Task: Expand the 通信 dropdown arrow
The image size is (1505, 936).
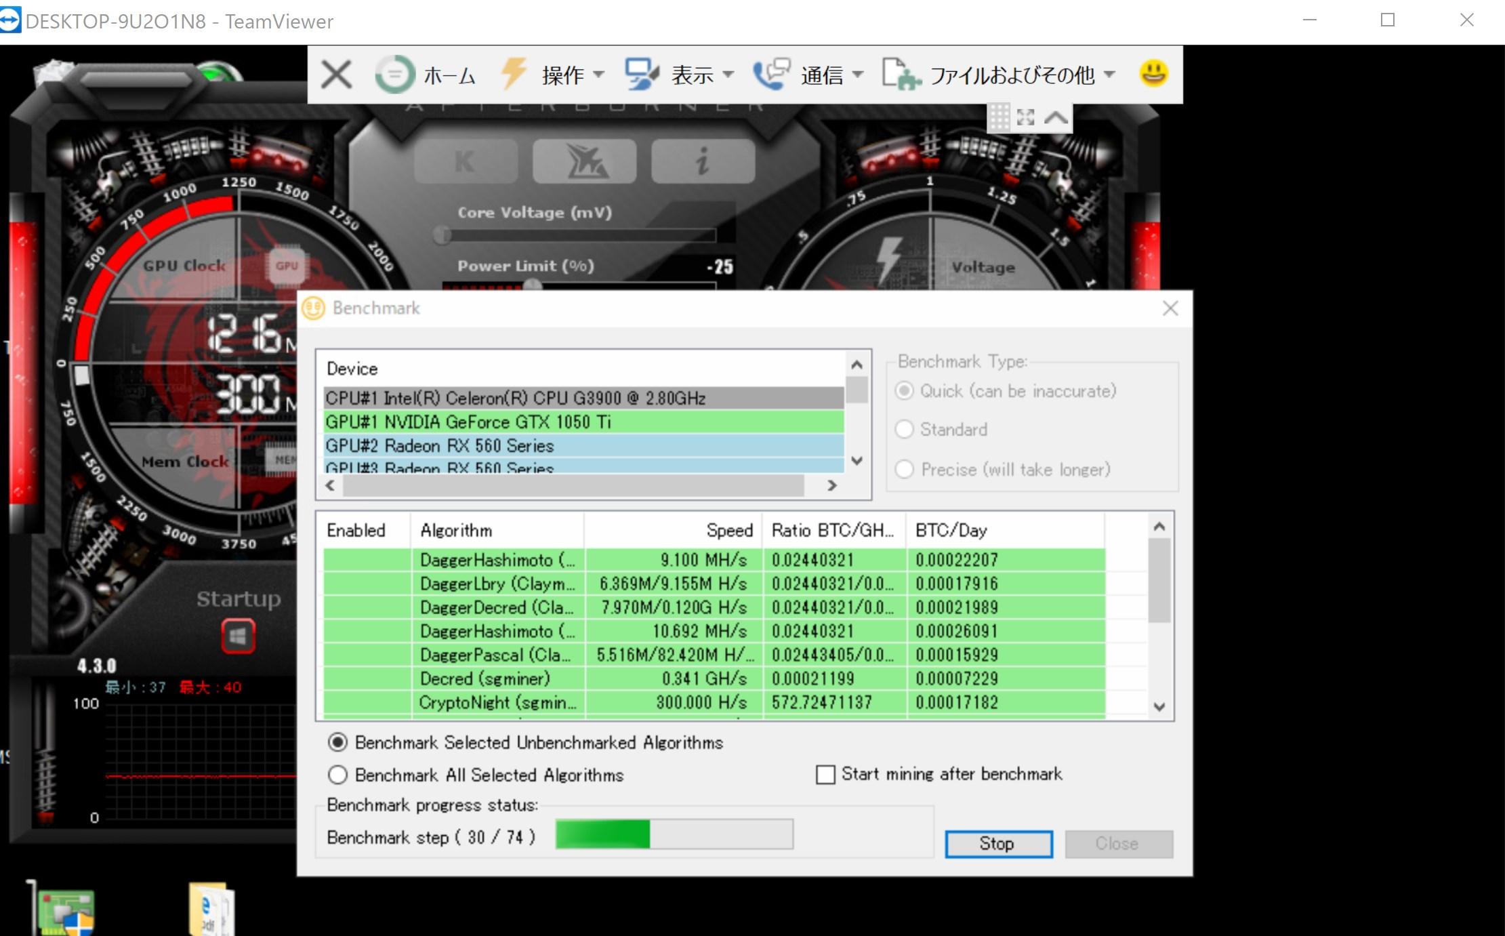Action: click(857, 75)
